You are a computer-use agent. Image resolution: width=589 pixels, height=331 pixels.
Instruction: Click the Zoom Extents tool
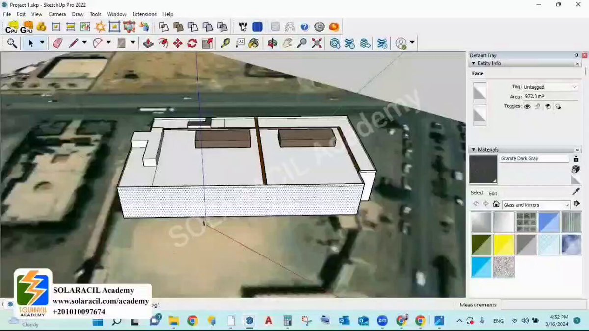point(317,43)
